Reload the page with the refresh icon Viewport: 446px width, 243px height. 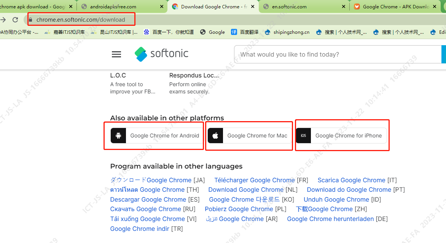15,20
